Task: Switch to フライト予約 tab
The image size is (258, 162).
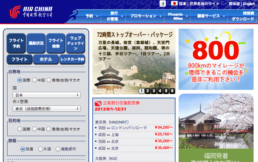Action: pyautogui.click(x=16, y=43)
